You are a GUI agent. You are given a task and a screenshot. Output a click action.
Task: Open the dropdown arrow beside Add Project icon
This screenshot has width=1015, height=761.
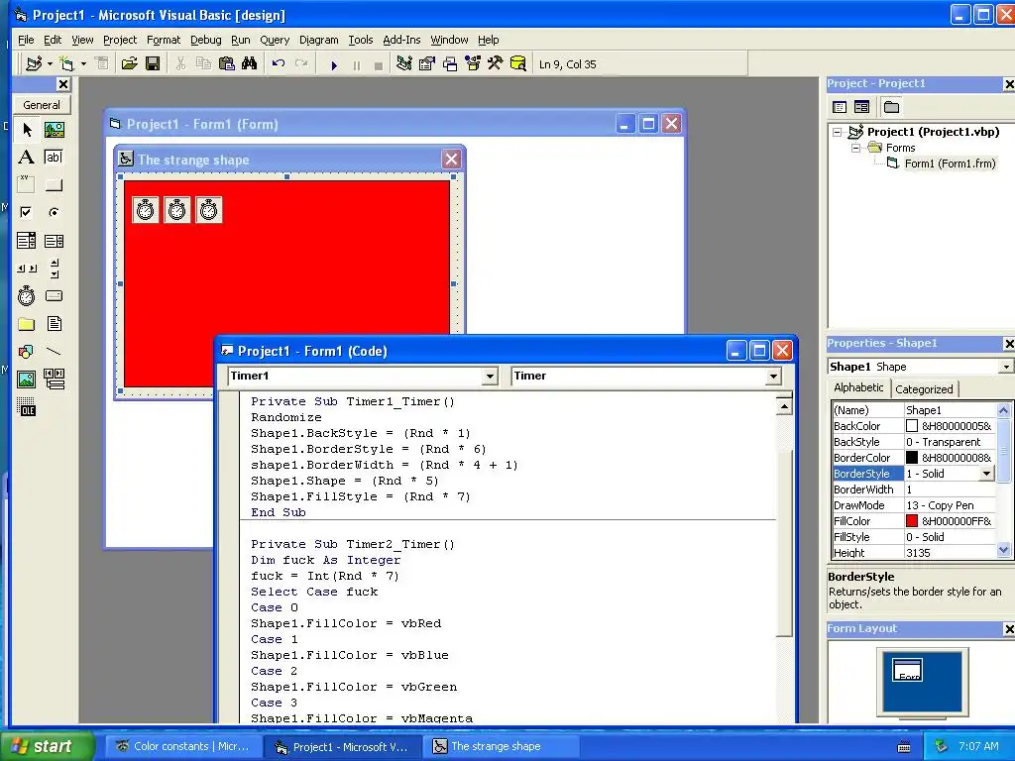click(x=50, y=63)
